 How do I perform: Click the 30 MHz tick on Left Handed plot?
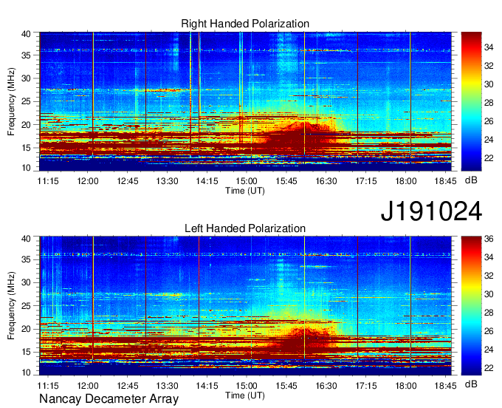[26, 283]
